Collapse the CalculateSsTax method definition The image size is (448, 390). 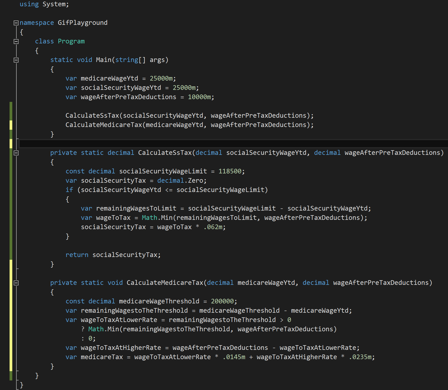point(16,153)
